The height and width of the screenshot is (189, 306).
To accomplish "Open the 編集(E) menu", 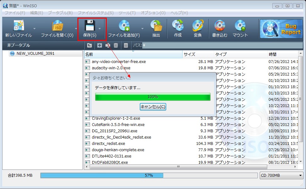I will pyautogui.click(x=37, y=13).
